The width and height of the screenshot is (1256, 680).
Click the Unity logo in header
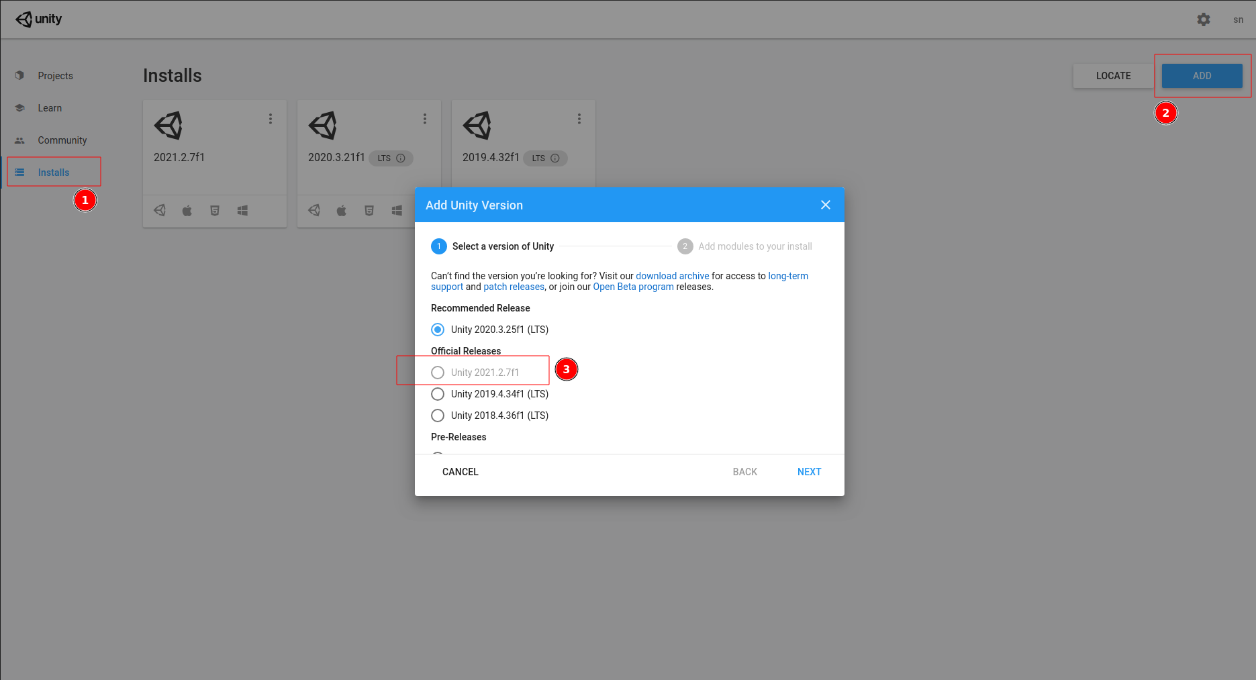click(39, 19)
